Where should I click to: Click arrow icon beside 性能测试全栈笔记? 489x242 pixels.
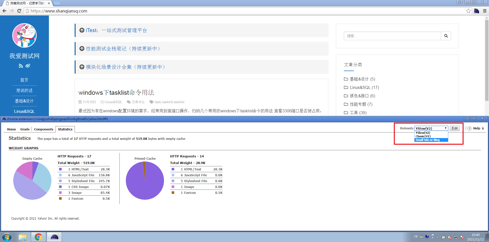[x=82, y=49]
